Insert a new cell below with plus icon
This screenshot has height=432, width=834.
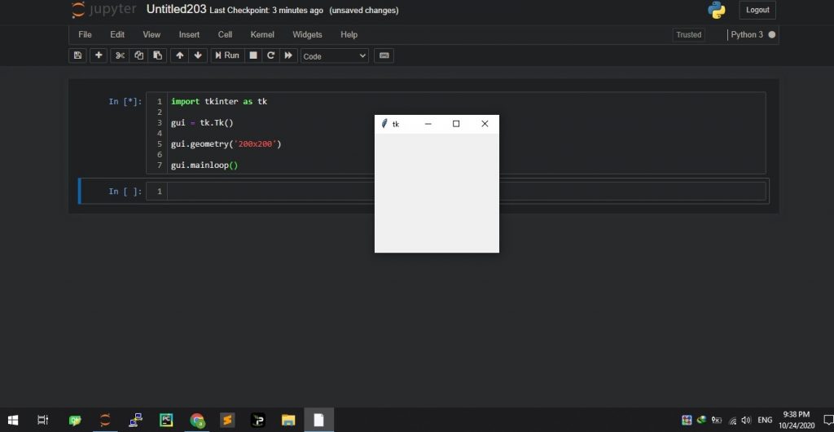pos(99,55)
